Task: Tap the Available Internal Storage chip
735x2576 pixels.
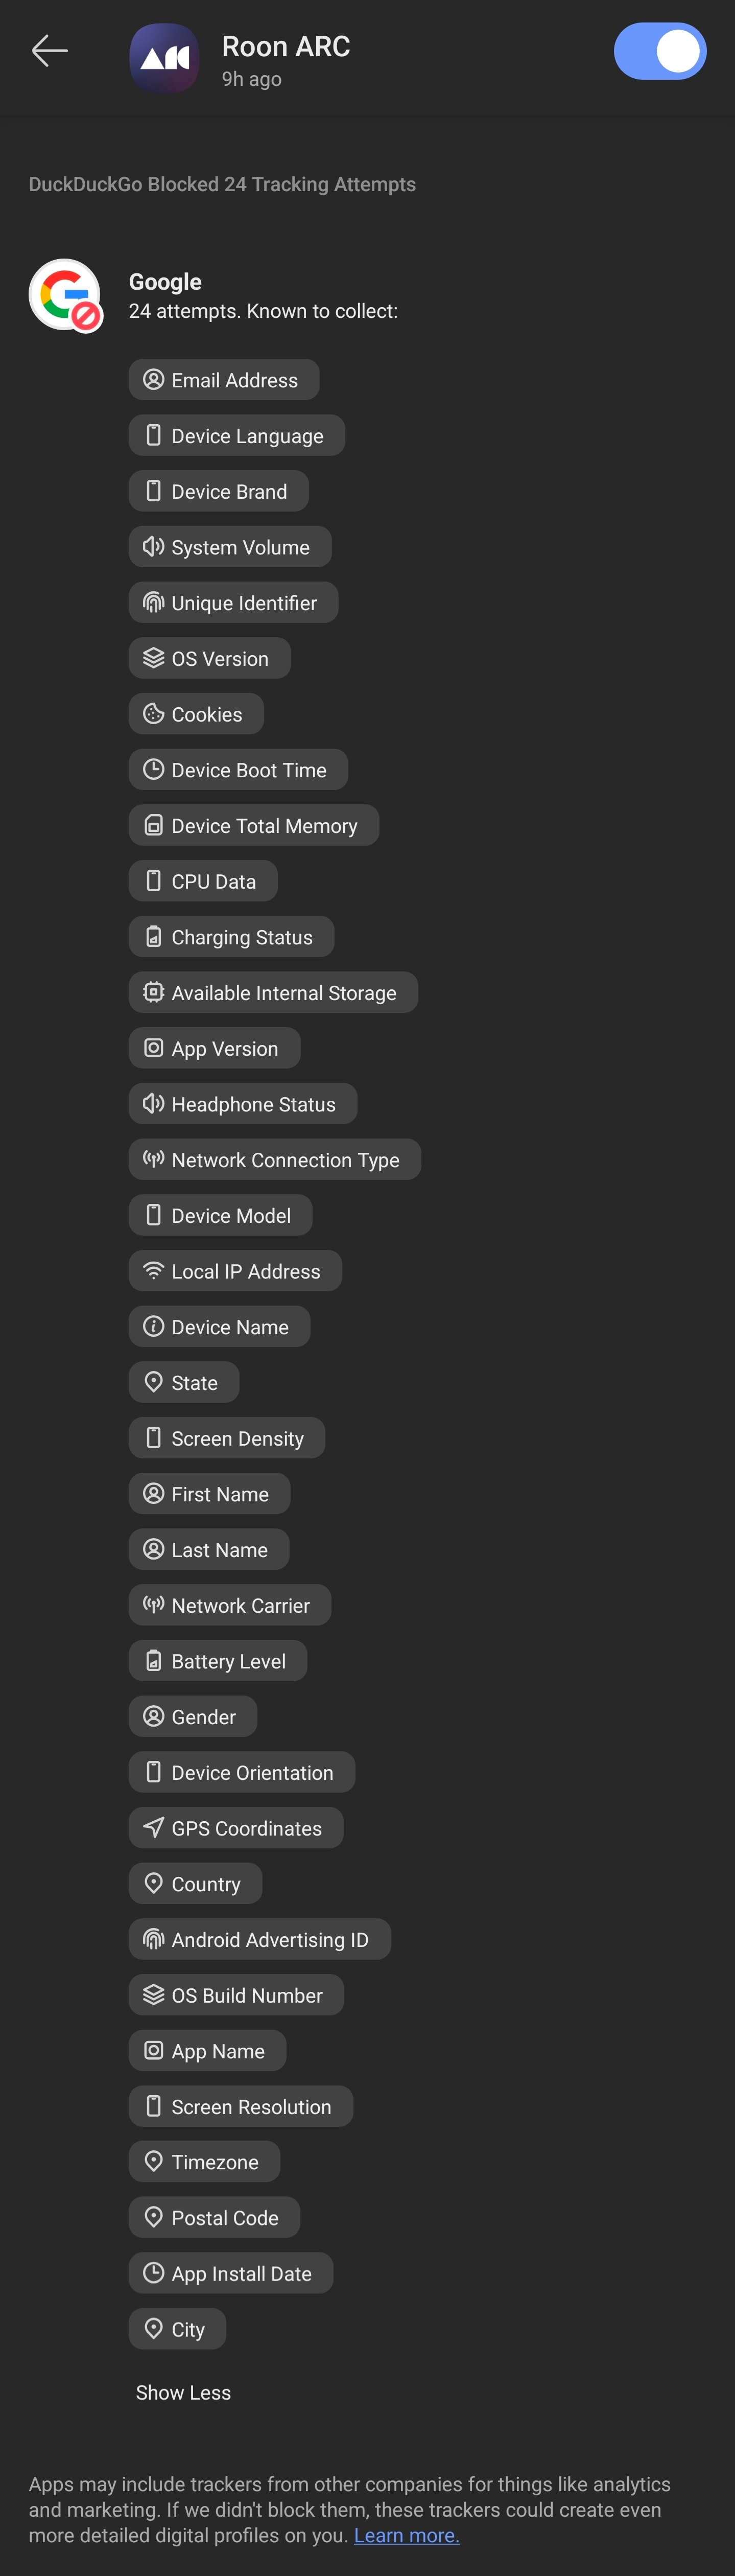Action: [273, 993]
